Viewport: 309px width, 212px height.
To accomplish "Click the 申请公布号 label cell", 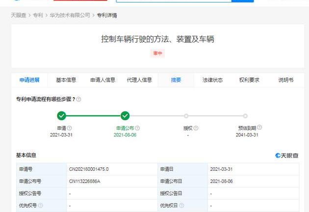I will click(41, 181).
